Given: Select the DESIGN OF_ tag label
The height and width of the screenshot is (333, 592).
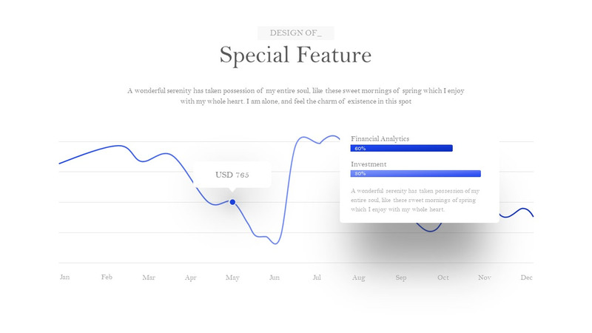Looking at the screenshot, I should pyautogui.click(x=296, y=33).
